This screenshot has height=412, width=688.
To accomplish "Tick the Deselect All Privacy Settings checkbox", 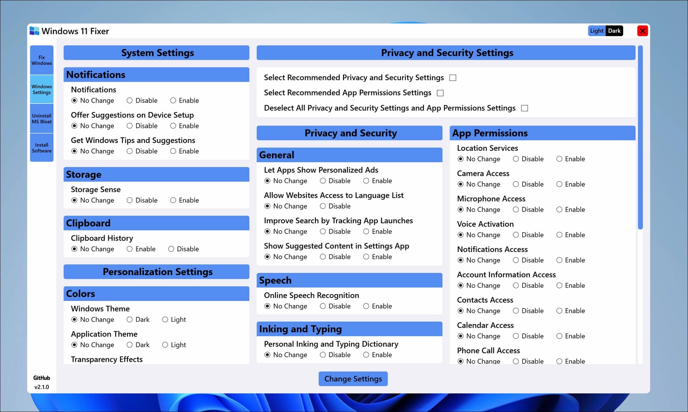I will (524, 108).
